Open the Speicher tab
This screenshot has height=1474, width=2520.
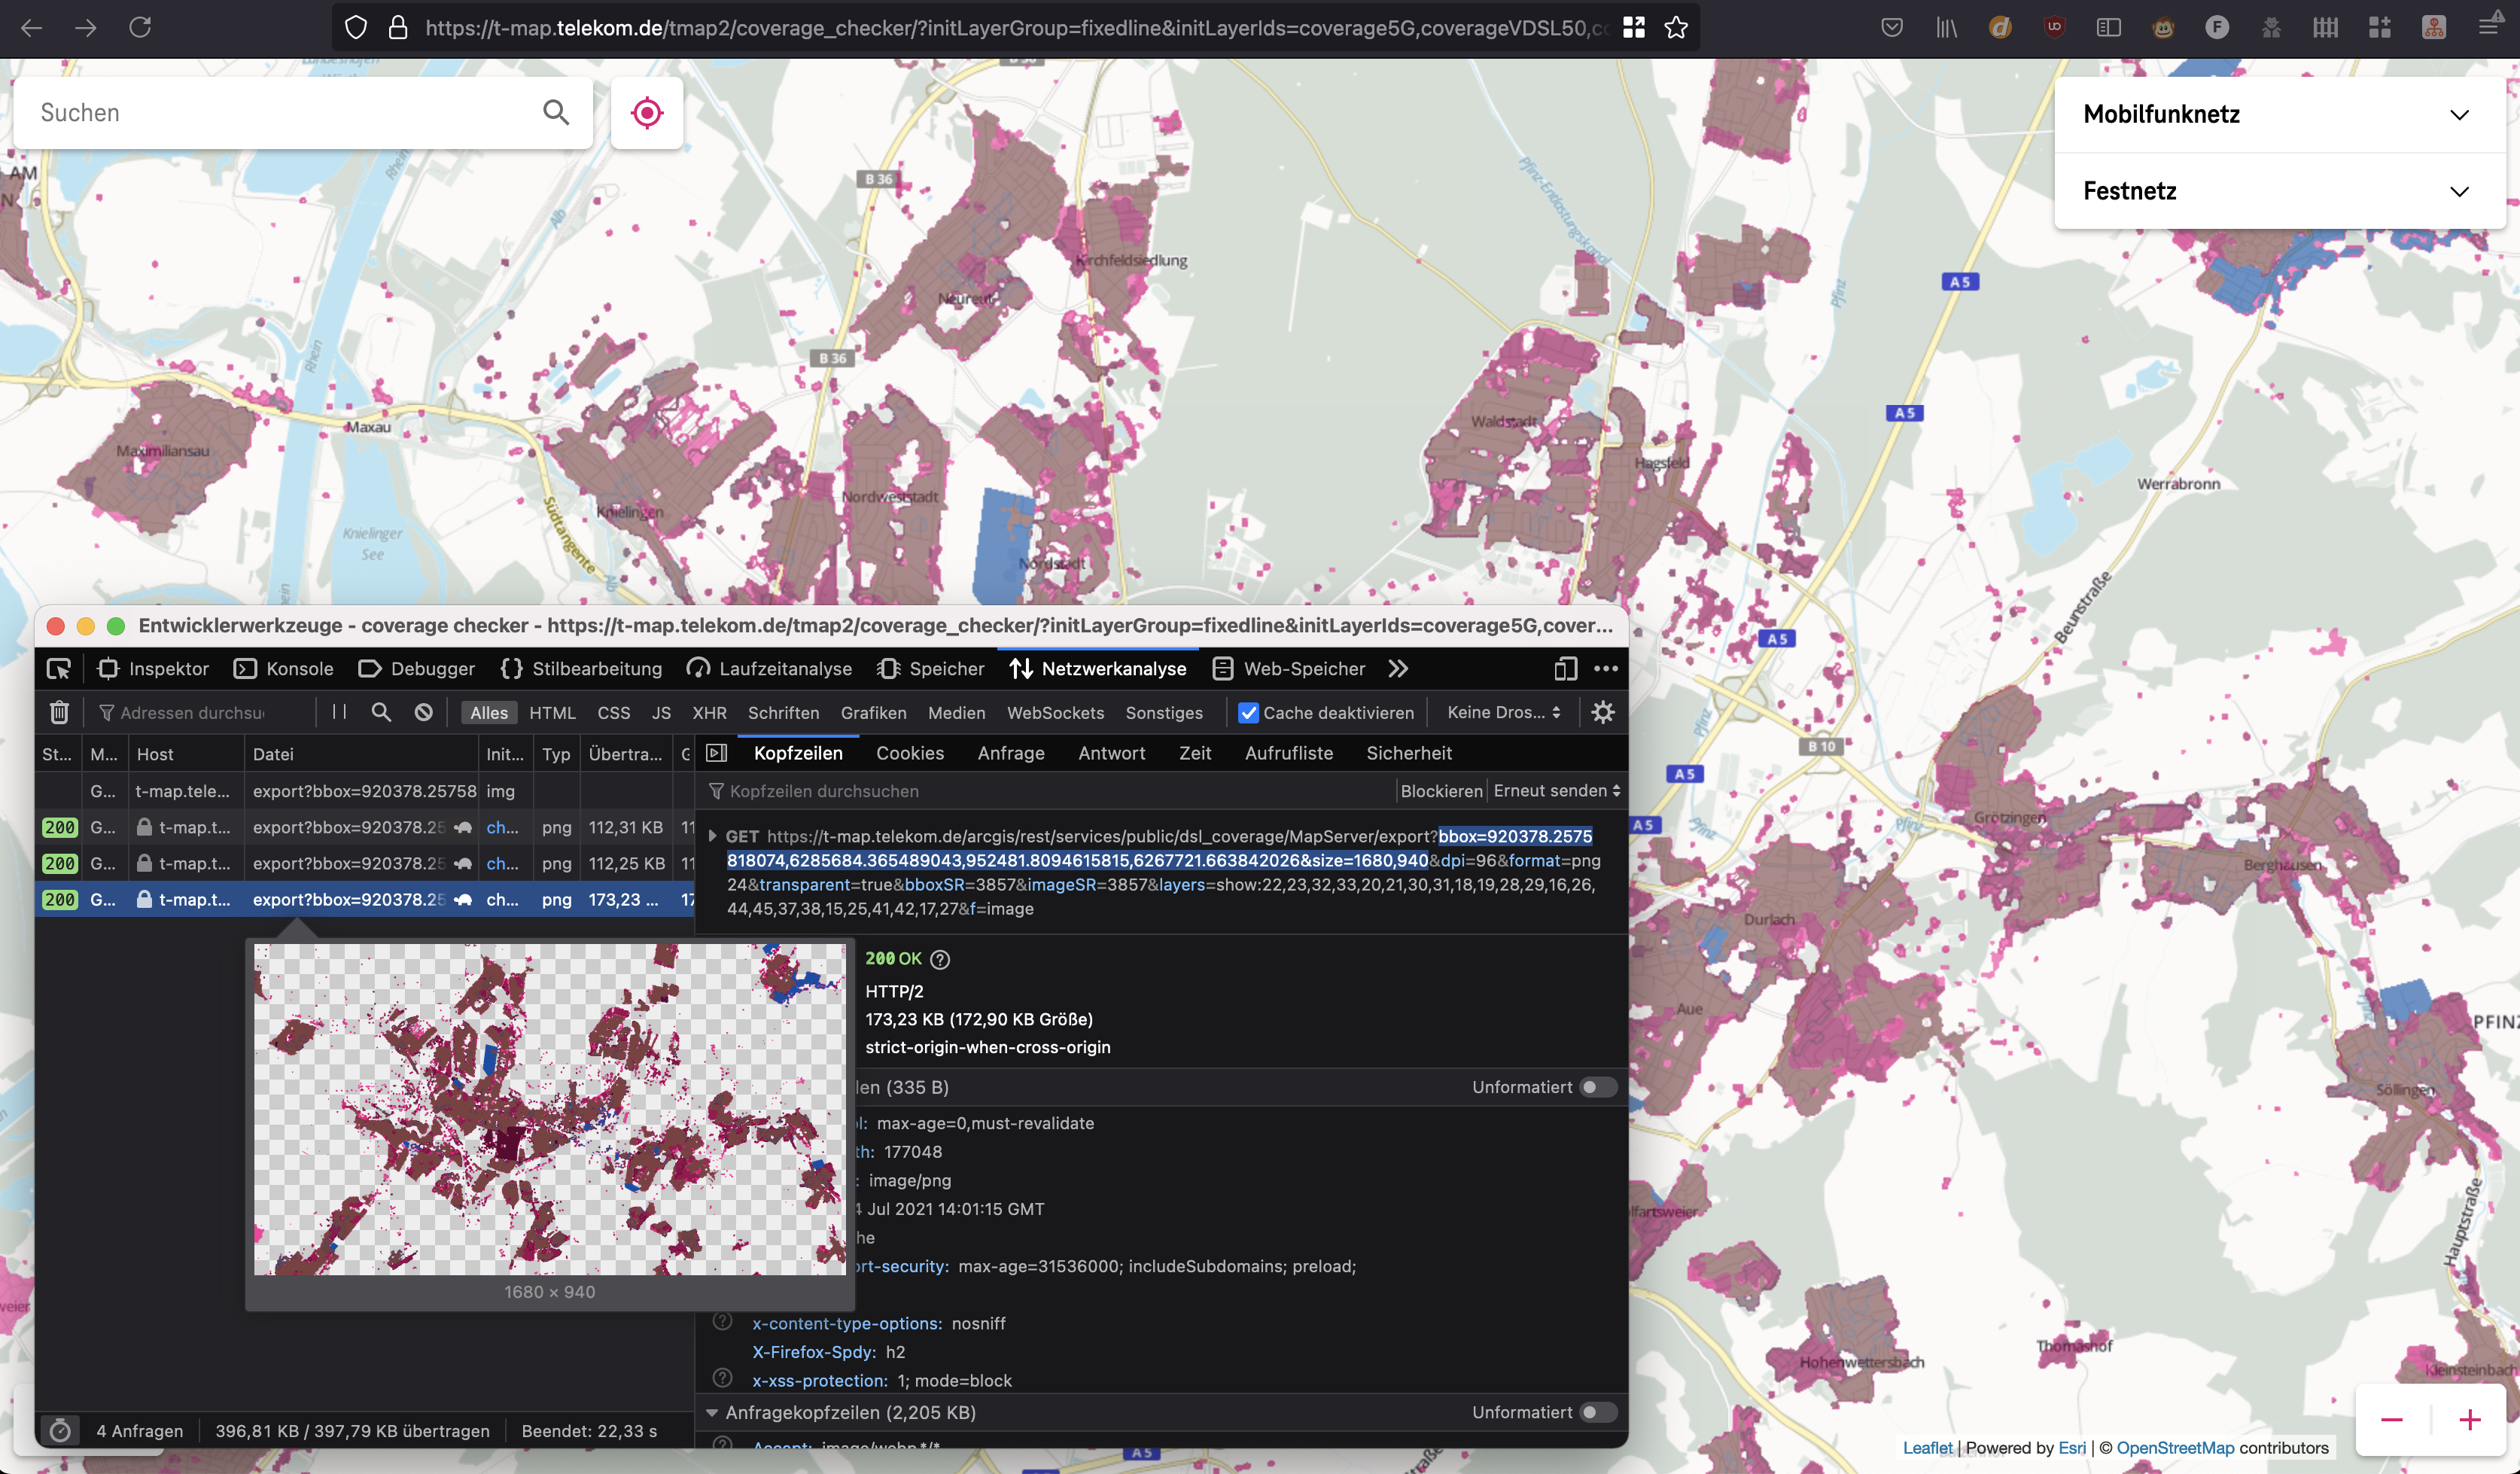click(931, 669)
